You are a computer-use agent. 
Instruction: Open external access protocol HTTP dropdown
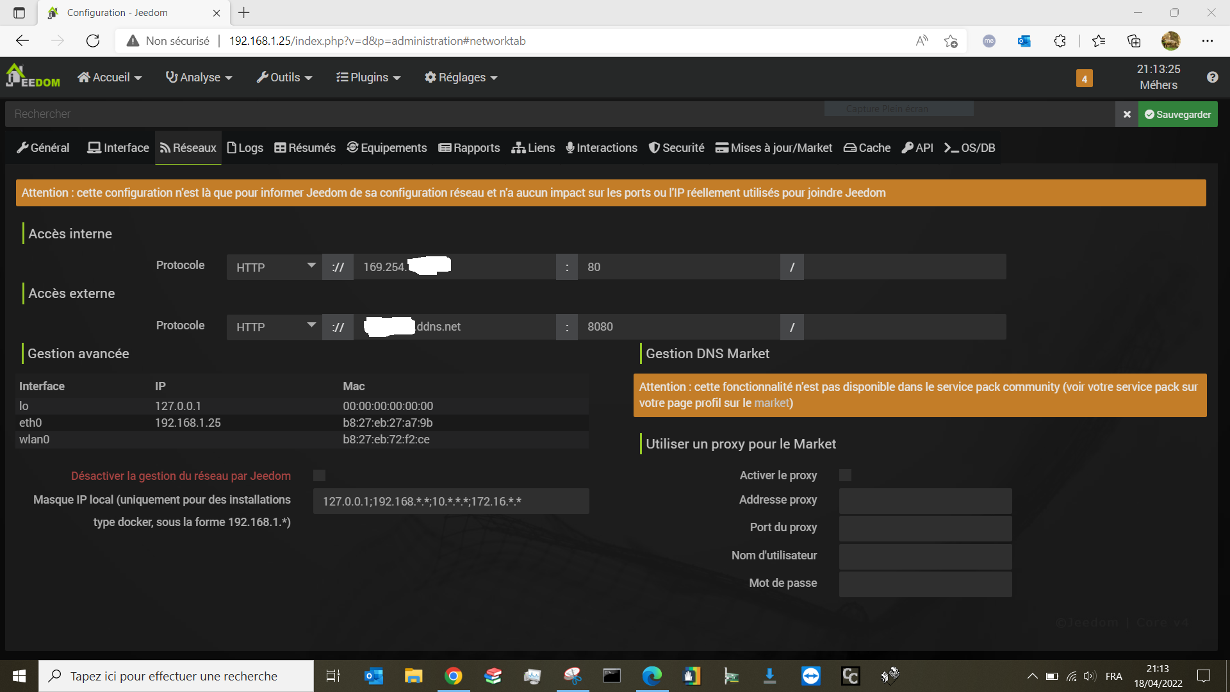[x=274, y=327]
